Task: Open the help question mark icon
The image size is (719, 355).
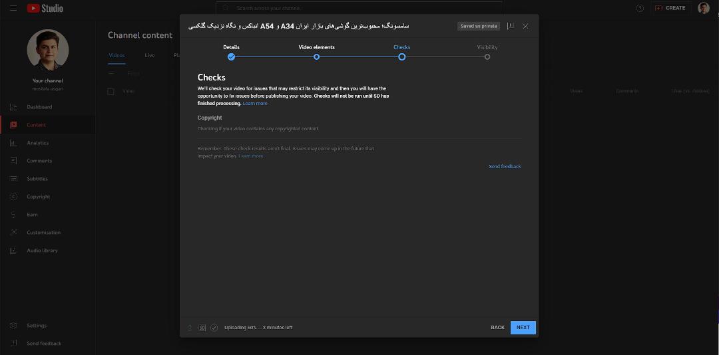Action: click(640, 8)
